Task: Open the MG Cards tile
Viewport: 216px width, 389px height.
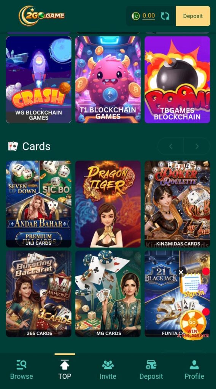Action: click(108, 294)
